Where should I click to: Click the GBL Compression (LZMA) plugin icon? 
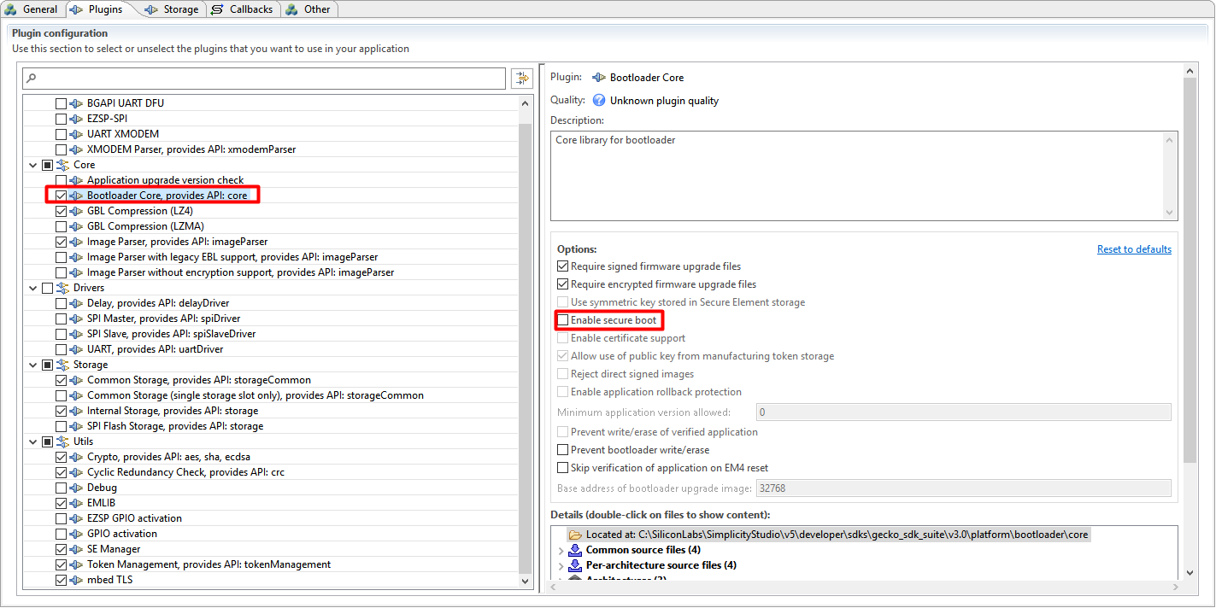pyautogui.click(x=77, y=226)
